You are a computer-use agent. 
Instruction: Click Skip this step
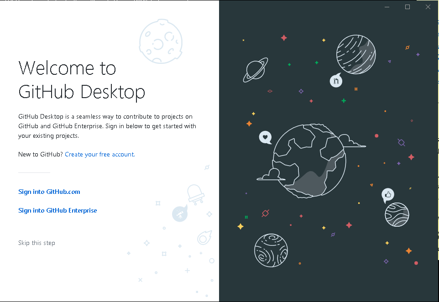[37, 243]
